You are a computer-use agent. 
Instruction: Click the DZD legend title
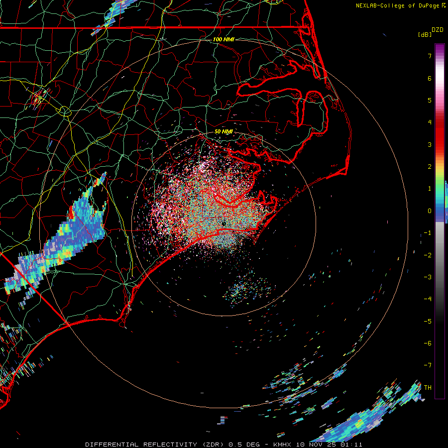pyautogui.click(x=438, y=30)
